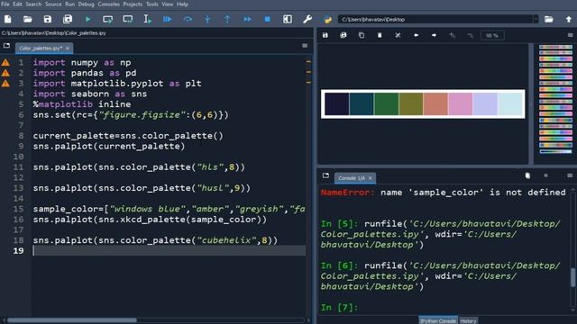The image size is (577, 324).
Task: Go to the parent directory with the up arrow
Action: [569, 19]
